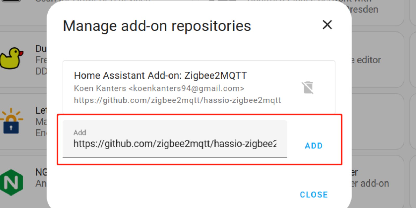Click the ADD button
The image size is (416, 208).
click(314, 146)
